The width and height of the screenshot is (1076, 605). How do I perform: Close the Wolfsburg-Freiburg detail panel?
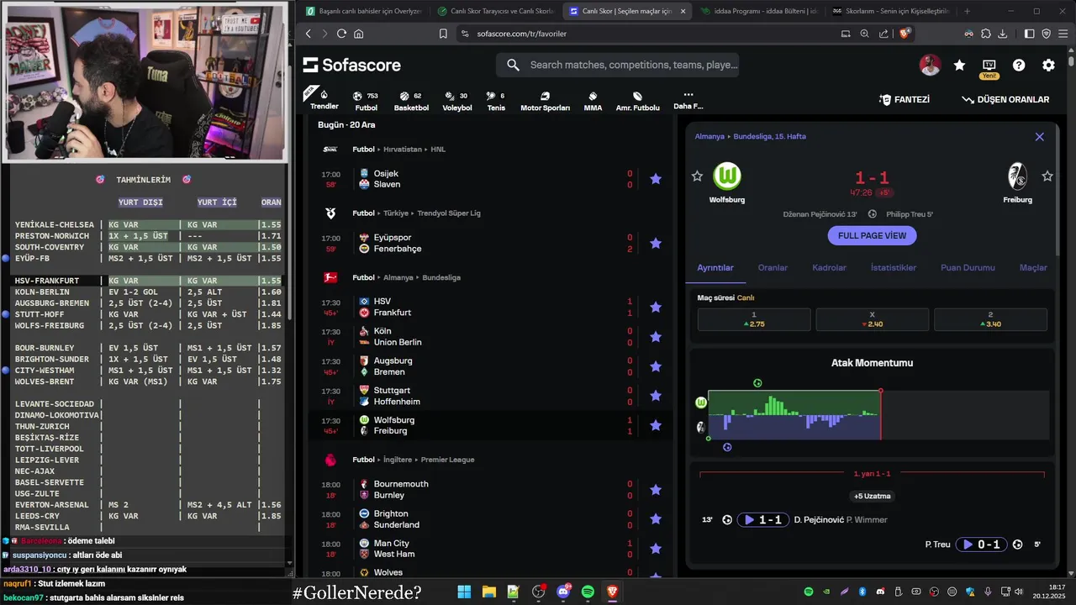[1039, 137]
